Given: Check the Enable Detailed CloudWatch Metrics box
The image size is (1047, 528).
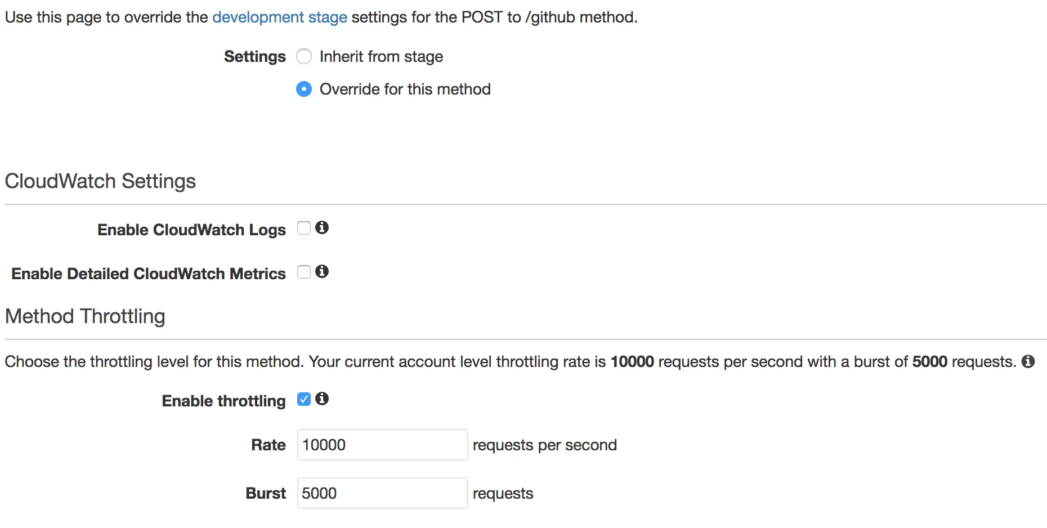Looking at the screenshot, I should pyautogui.click(x=304, y=272).
